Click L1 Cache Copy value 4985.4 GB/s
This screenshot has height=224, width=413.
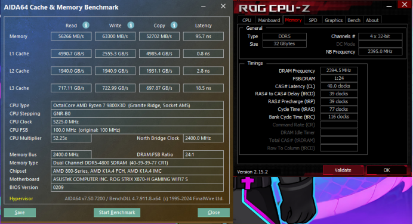tap(159, 54)
